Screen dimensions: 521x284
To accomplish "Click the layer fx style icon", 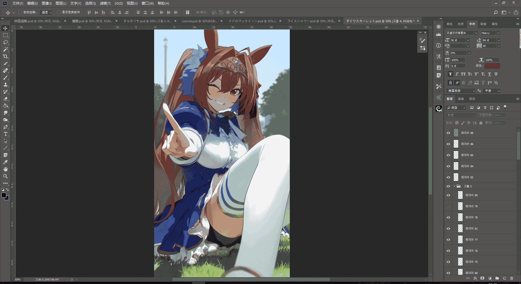I will point(475,278).
